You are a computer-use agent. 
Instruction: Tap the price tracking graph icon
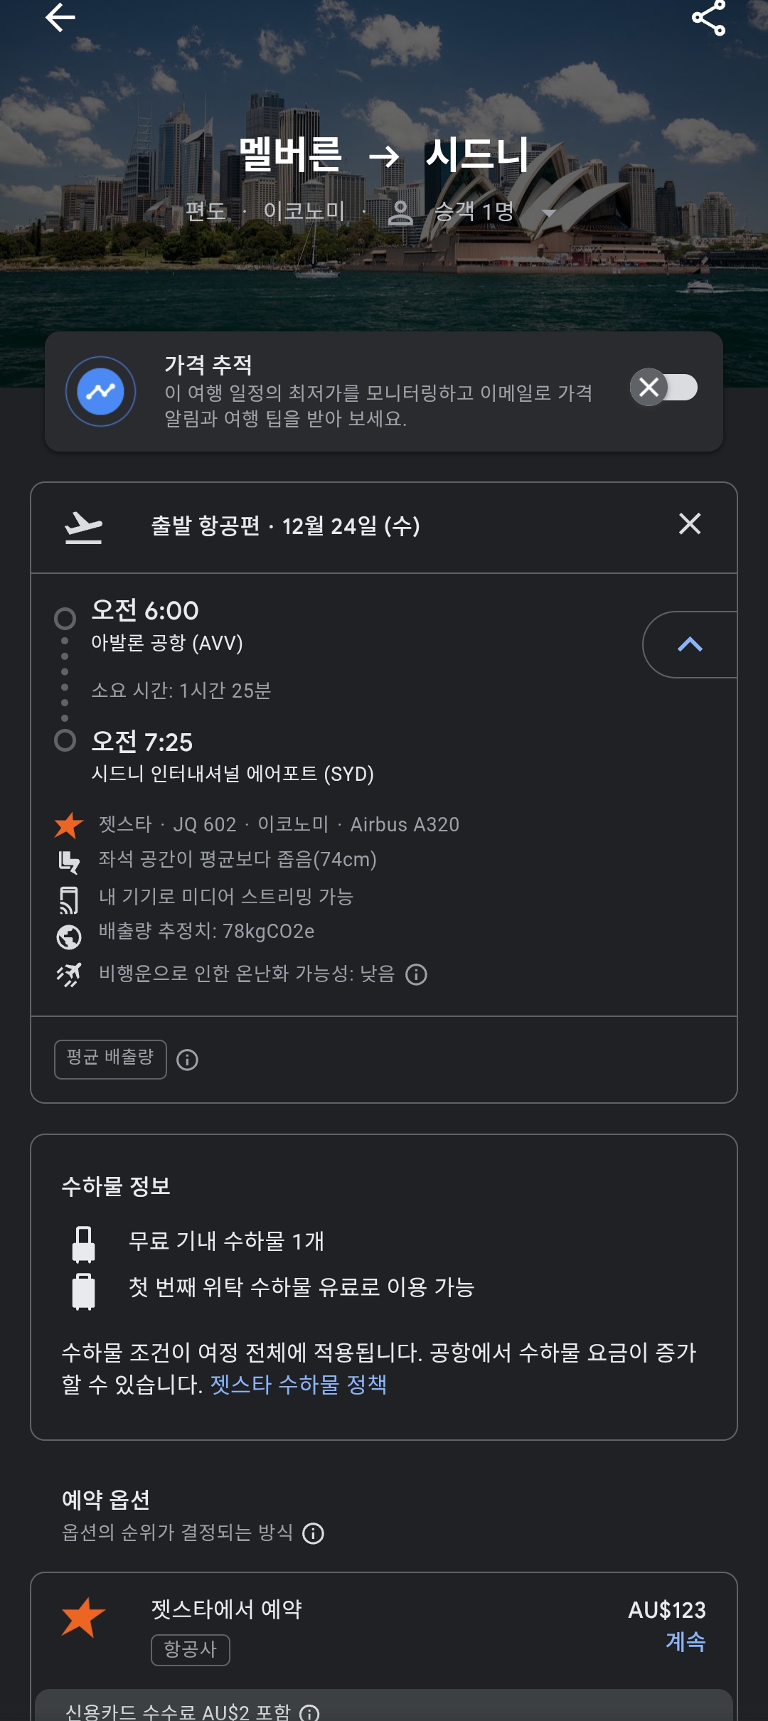point(101,391)
